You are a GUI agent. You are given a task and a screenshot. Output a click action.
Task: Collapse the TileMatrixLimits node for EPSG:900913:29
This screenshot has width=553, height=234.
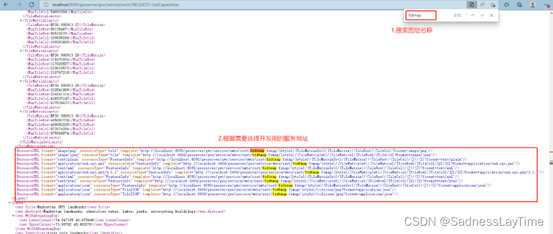coord(21,81)
